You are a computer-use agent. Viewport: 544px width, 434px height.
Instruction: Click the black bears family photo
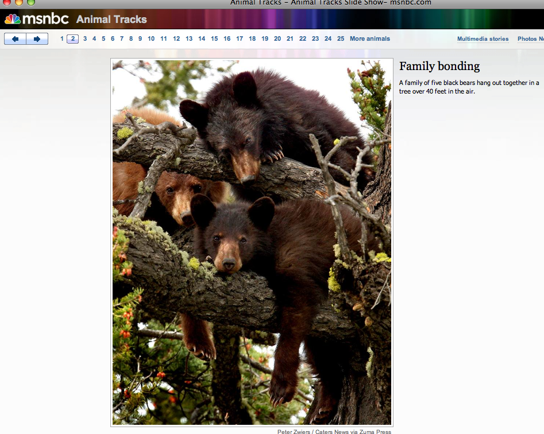click(x=252, y=242)
